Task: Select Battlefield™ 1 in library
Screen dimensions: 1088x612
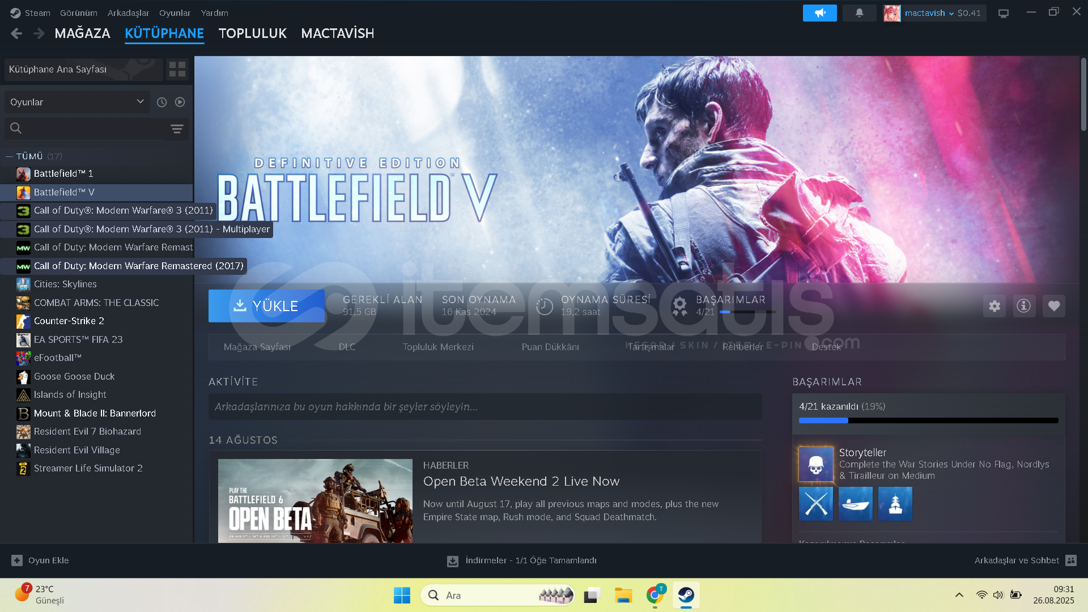Action: click(96, 173)
